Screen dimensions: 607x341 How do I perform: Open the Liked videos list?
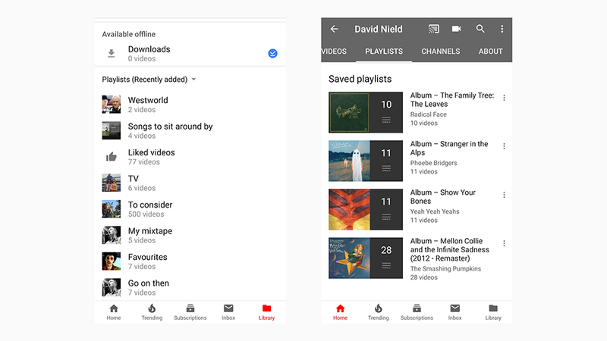[190, 157]
